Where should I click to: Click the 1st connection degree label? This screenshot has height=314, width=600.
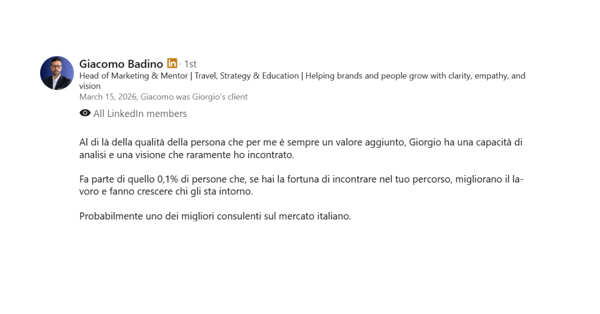190,64
